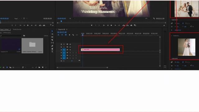Create new item in Project panel

(x=43, y=68)
